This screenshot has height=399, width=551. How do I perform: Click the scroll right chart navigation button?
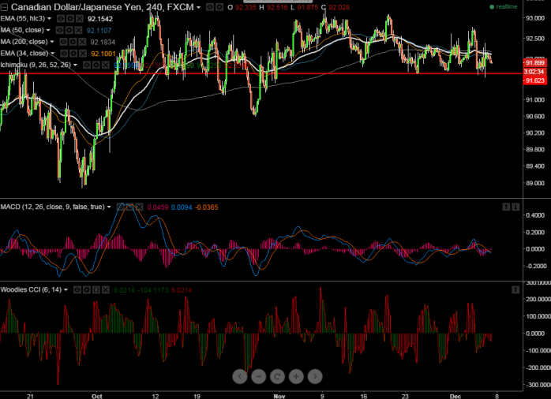click(315, 377)
